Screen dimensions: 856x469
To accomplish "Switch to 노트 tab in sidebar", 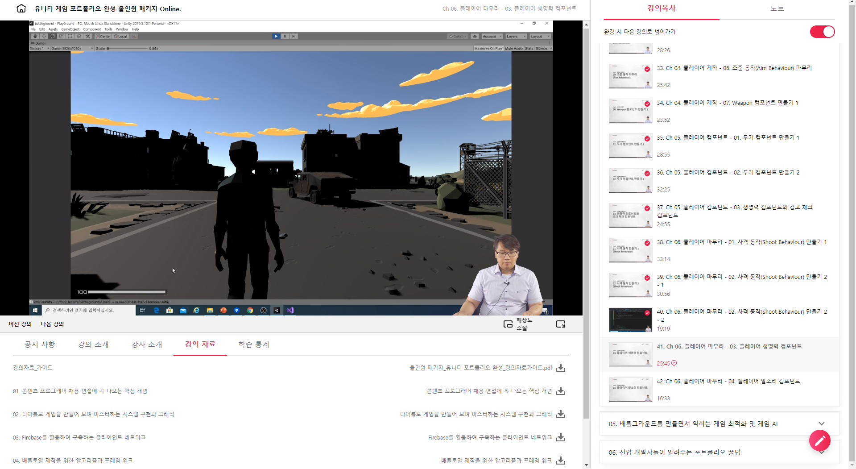I will pos(777,8).
